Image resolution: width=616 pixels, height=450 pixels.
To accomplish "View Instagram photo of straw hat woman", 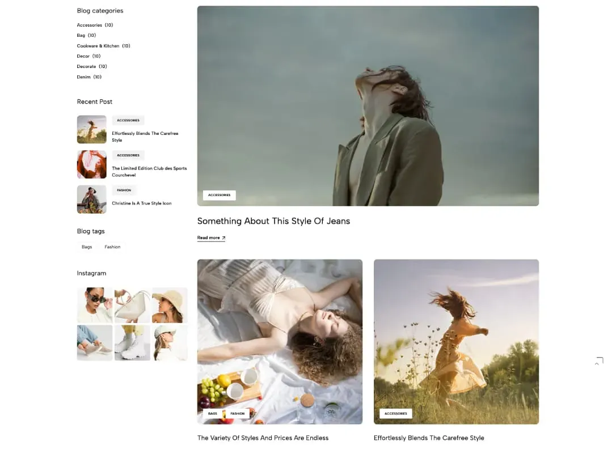I will coord(170,305).
